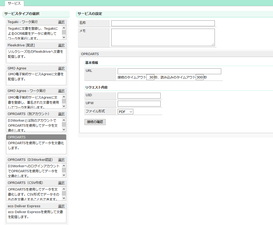Screen dimensions: 273x225
Task: Select the GMO Agree service type
Action: [61, 68]
